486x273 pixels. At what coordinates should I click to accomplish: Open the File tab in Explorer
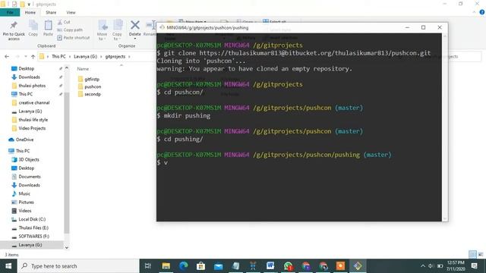pyautogui.click(x=10, y=12)
